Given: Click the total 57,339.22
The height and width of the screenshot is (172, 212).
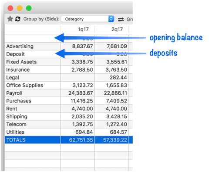Looking at the screenshot, I should 115,140.
